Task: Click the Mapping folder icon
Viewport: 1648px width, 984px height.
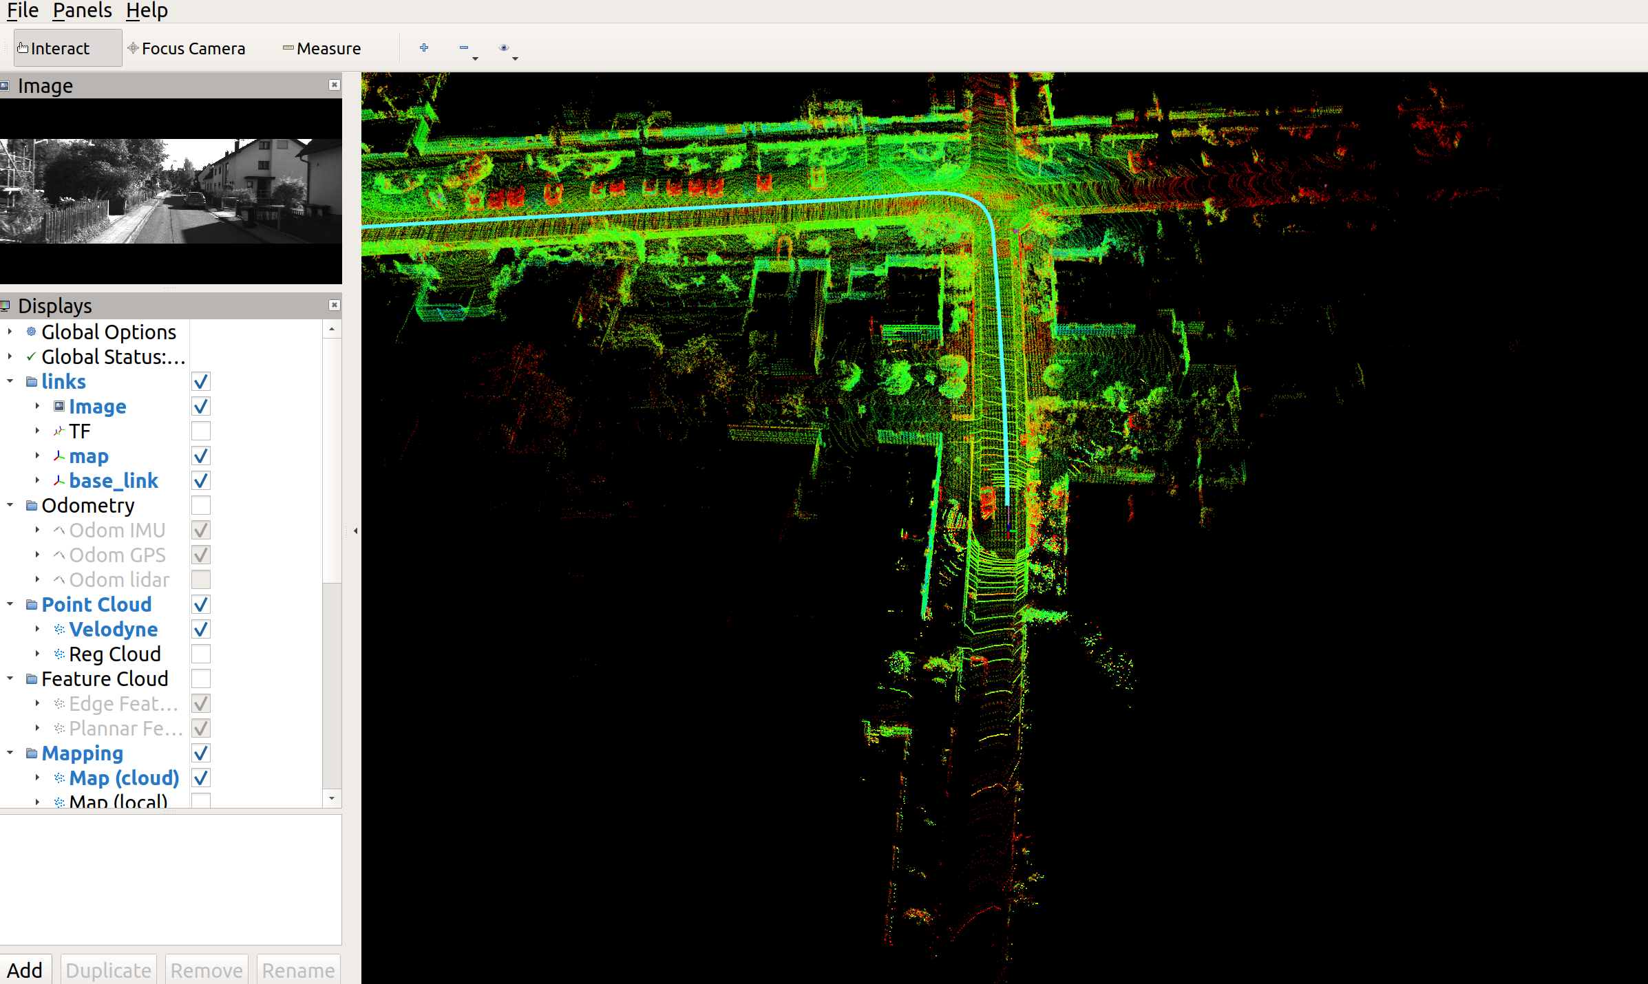Action: pyautogui.click(x=31, y=753)
